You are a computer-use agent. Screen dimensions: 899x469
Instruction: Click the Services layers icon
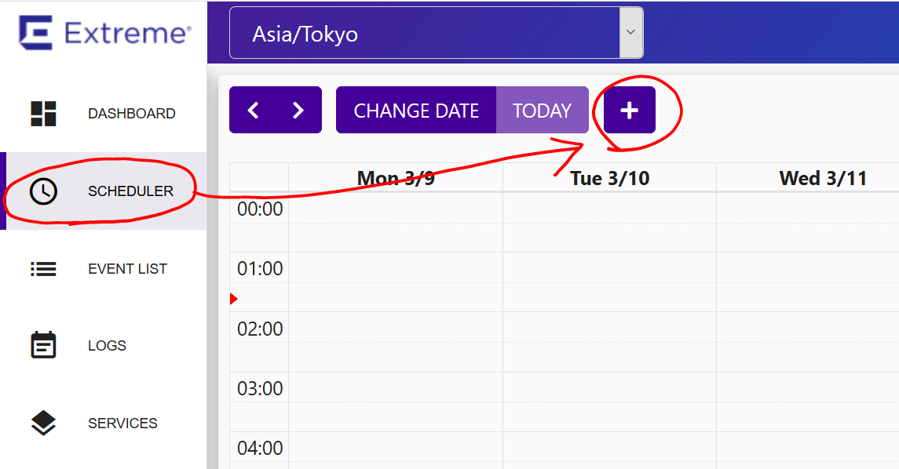(43, 424)
